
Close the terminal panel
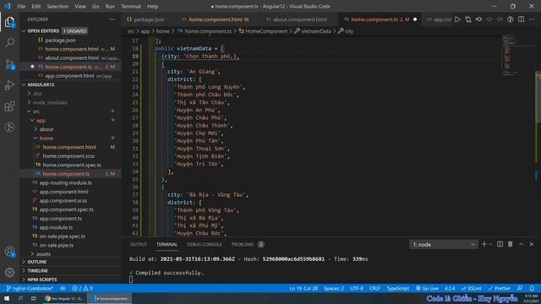click(x=532, y=244)
